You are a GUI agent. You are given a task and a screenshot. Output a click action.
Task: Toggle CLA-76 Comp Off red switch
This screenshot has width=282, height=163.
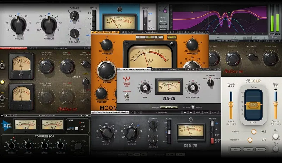point(212,140)
